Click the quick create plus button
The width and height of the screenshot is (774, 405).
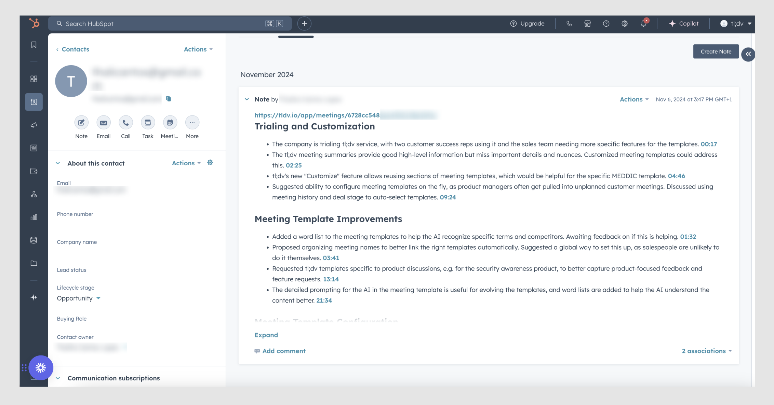(x=304, y=24)
